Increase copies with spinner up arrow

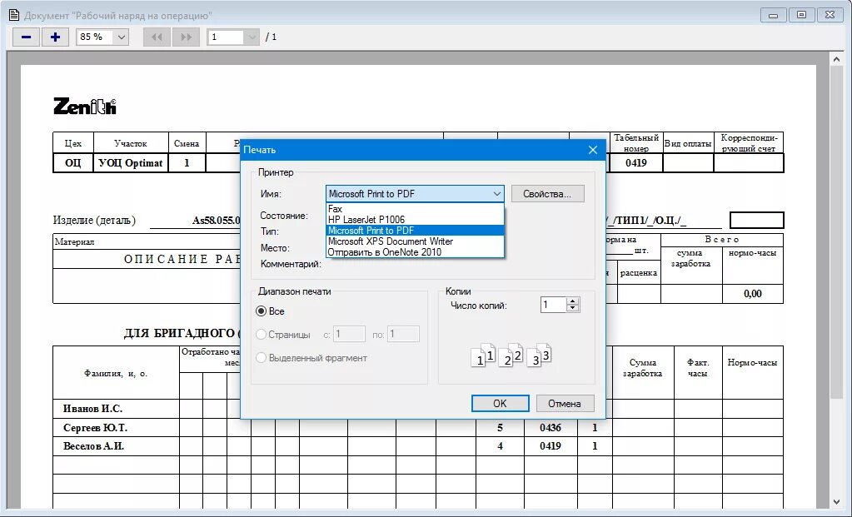pyautogui.click(x=572, y=301)
